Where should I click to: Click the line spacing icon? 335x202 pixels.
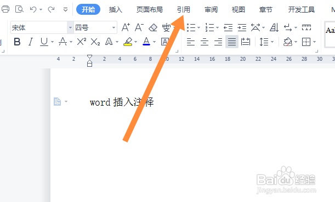tap(264, 42)
